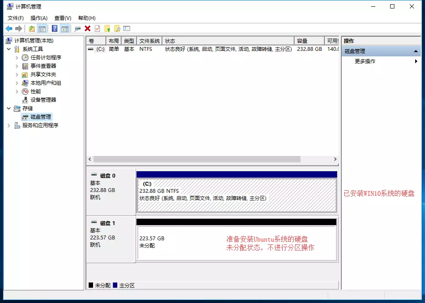Toggle the show/hide action pane icon
The width and height of the screenshot is (425, 303).
tap(65, 29)
